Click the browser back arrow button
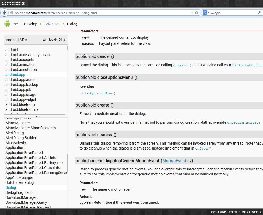The image size is (263, 215). (x=4, y=13)
